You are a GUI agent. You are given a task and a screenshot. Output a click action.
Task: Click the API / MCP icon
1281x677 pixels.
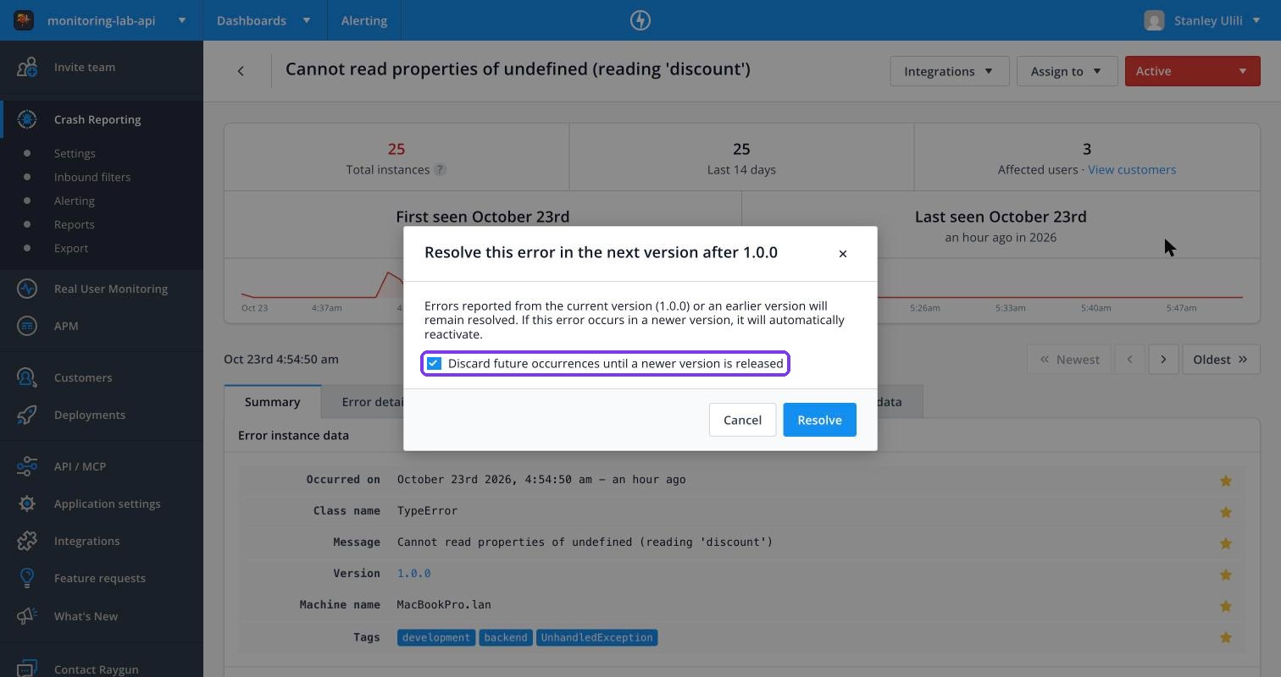click(27, 466)
